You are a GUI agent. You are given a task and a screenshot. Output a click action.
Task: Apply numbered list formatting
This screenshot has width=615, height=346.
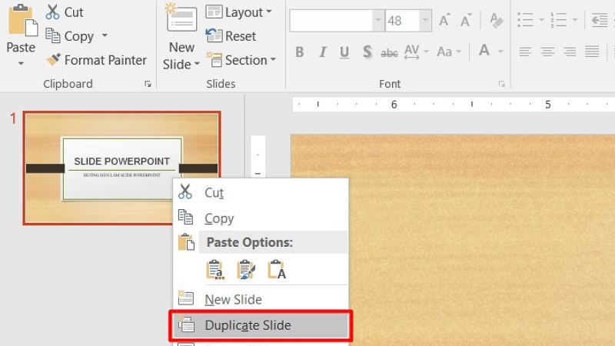559,20
